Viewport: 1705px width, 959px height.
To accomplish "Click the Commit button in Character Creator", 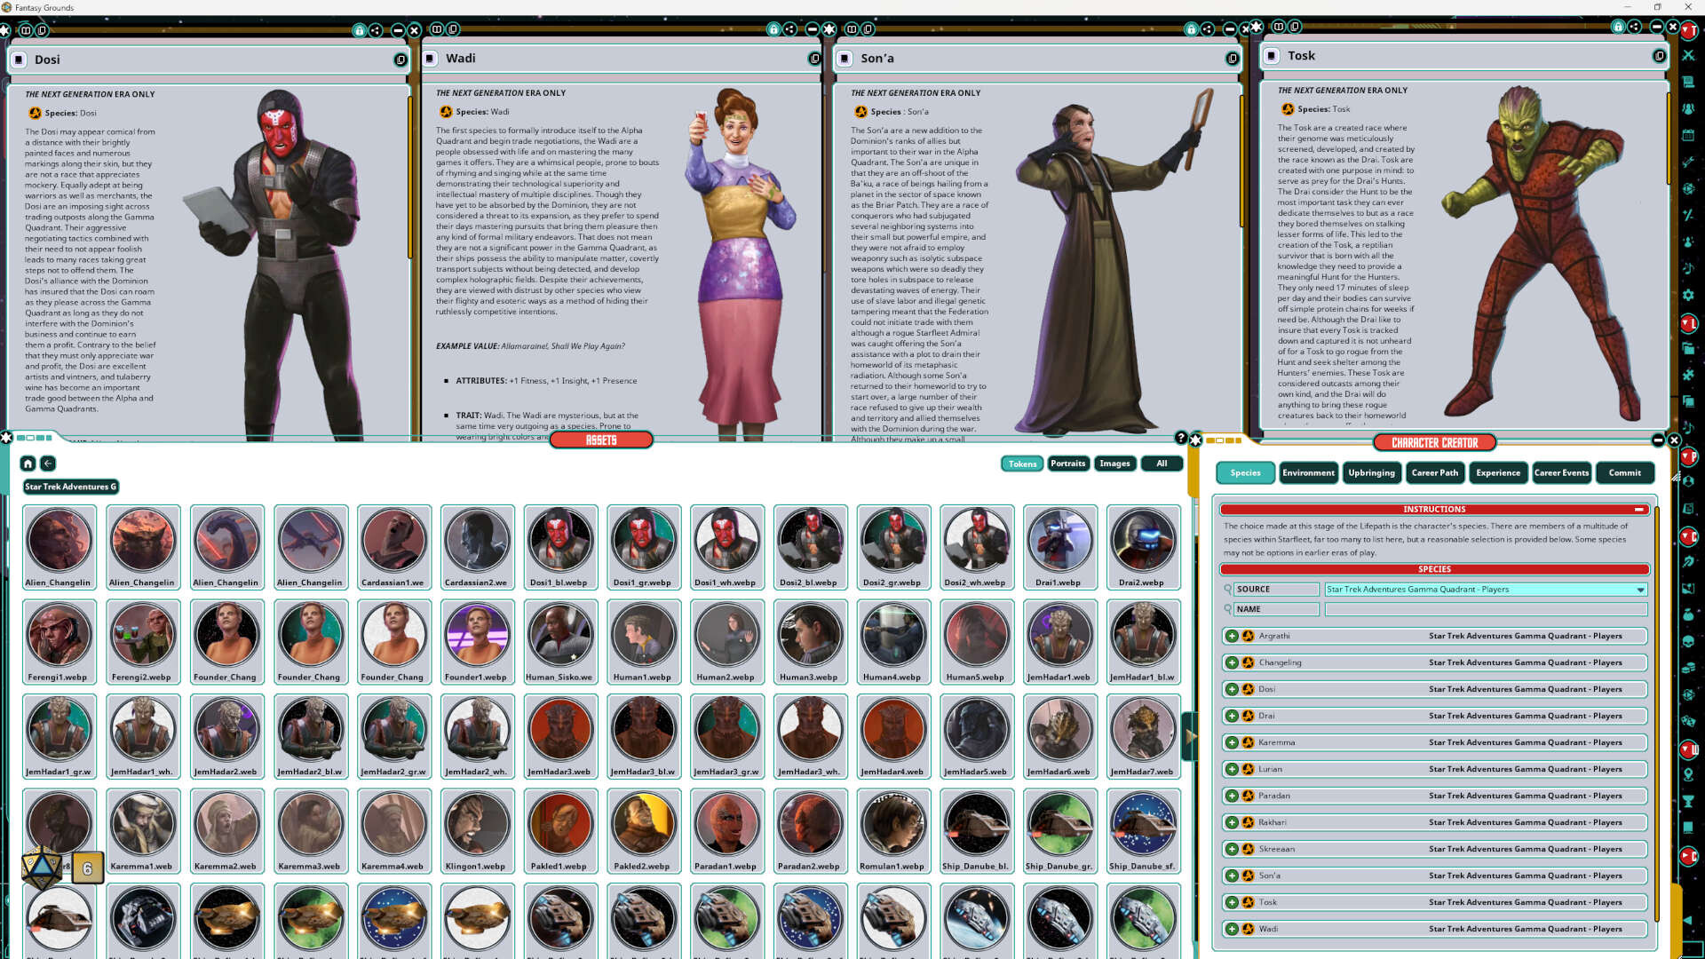I will click(x=1625, y=472).
